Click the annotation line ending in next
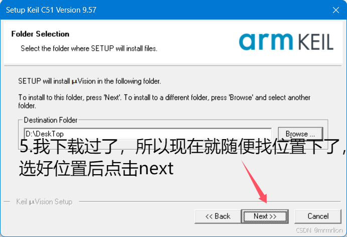The image size is (347, 237). (x=96, y=168)
